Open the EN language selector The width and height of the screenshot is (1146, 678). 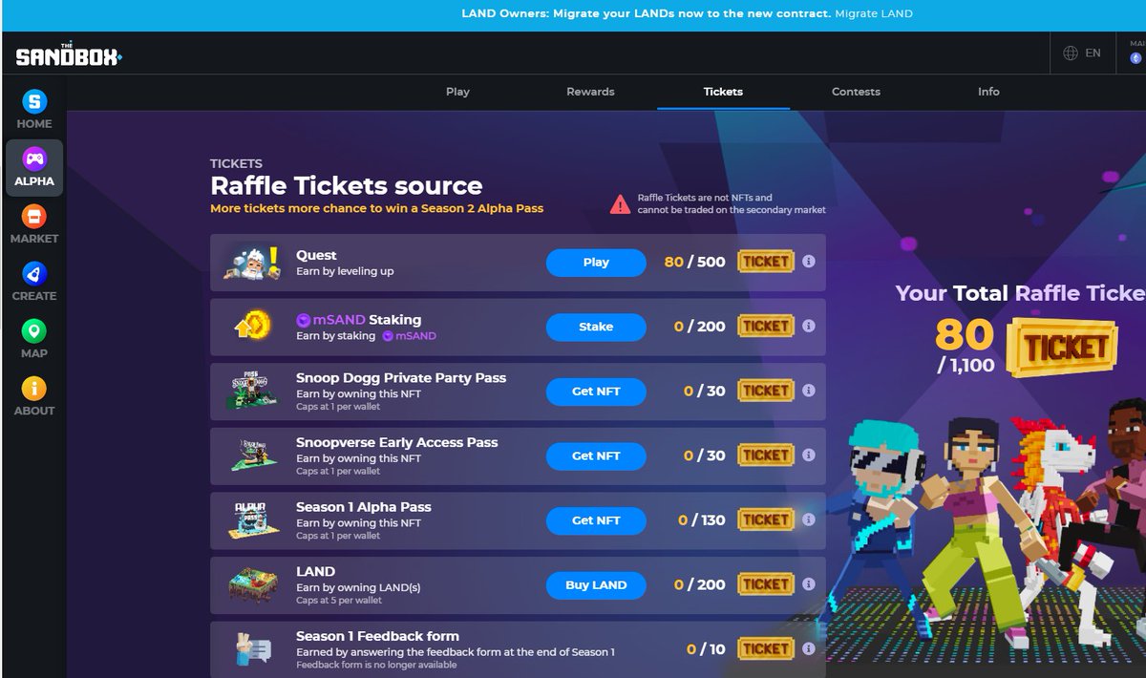[x=1082, y=53]
